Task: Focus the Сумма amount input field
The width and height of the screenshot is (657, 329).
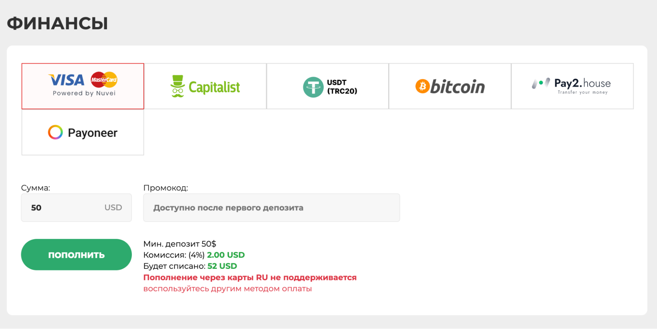Action: (66, 208)
